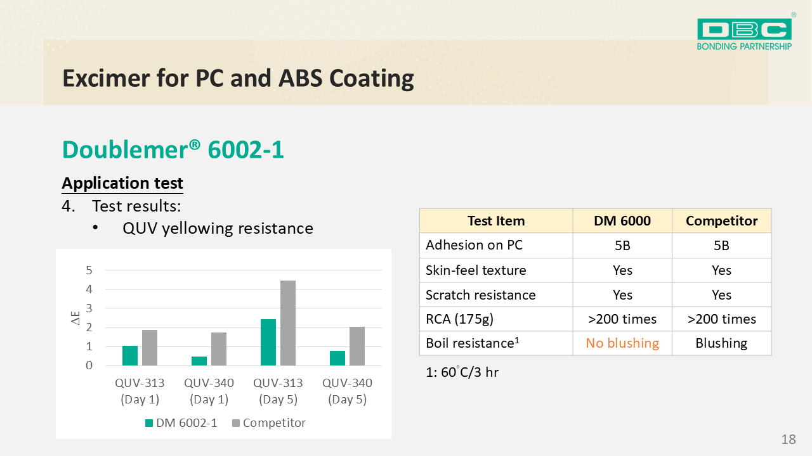Select the slide title "Excimer for PC and ABS Coating"
Viewport: 812px width, 456px height.
coord(238,79)
